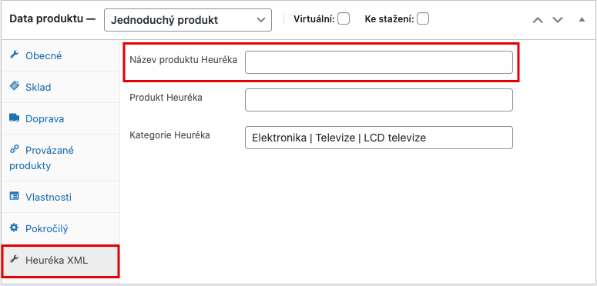
Task: Collapse the Data produktu panel triangle
Action: click(582, 20)
